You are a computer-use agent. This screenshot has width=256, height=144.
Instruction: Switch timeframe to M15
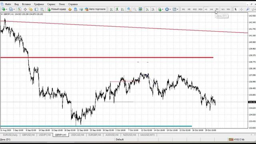(195, 9)
